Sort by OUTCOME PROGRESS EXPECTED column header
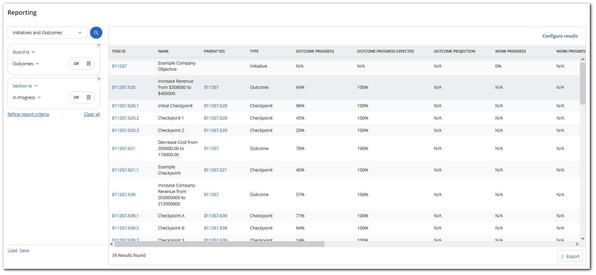This screenshot has height=275, width=596. [x=385, y=51]
